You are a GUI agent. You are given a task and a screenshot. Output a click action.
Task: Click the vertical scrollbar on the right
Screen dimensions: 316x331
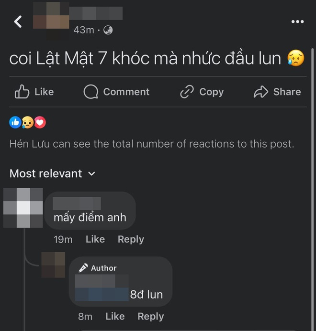pos(312,190)
